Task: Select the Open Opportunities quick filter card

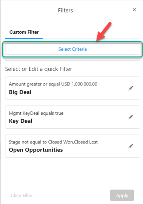Action: [x=72, y=146]
